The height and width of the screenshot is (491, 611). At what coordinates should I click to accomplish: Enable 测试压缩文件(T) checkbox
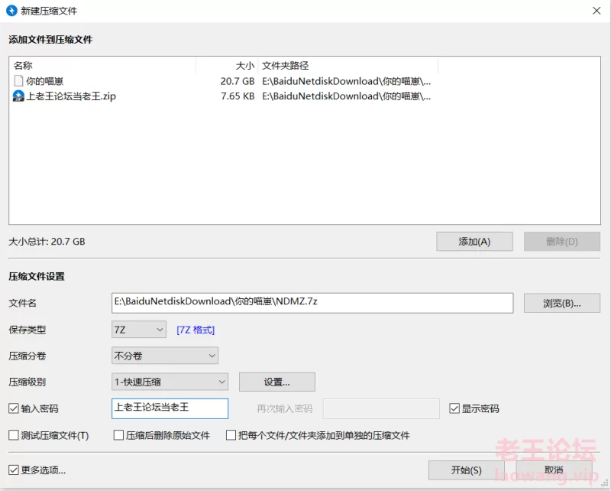[x=14, y=435]
